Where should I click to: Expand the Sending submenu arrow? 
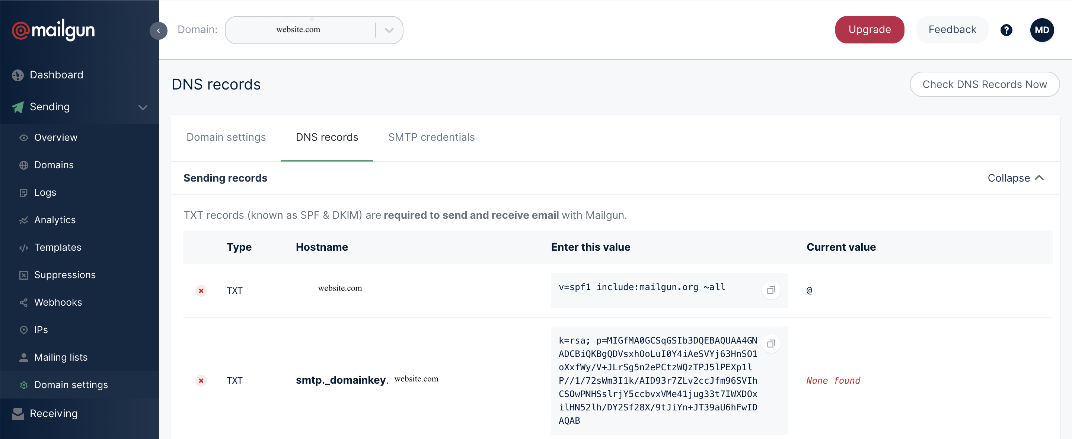pyautogui.click(x=143, y=107)
